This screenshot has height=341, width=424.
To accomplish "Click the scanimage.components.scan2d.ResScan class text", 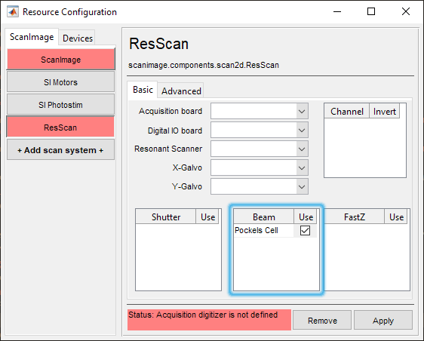I will click(x=204, y=65).
